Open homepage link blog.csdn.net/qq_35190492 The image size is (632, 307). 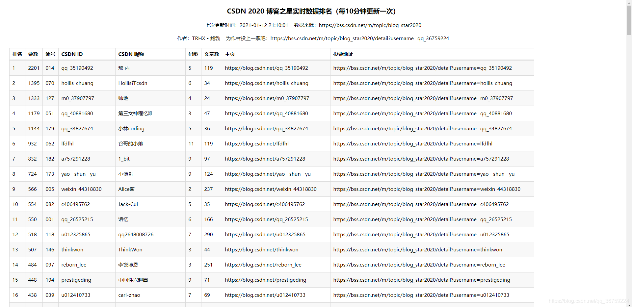[x=267, y=68]
